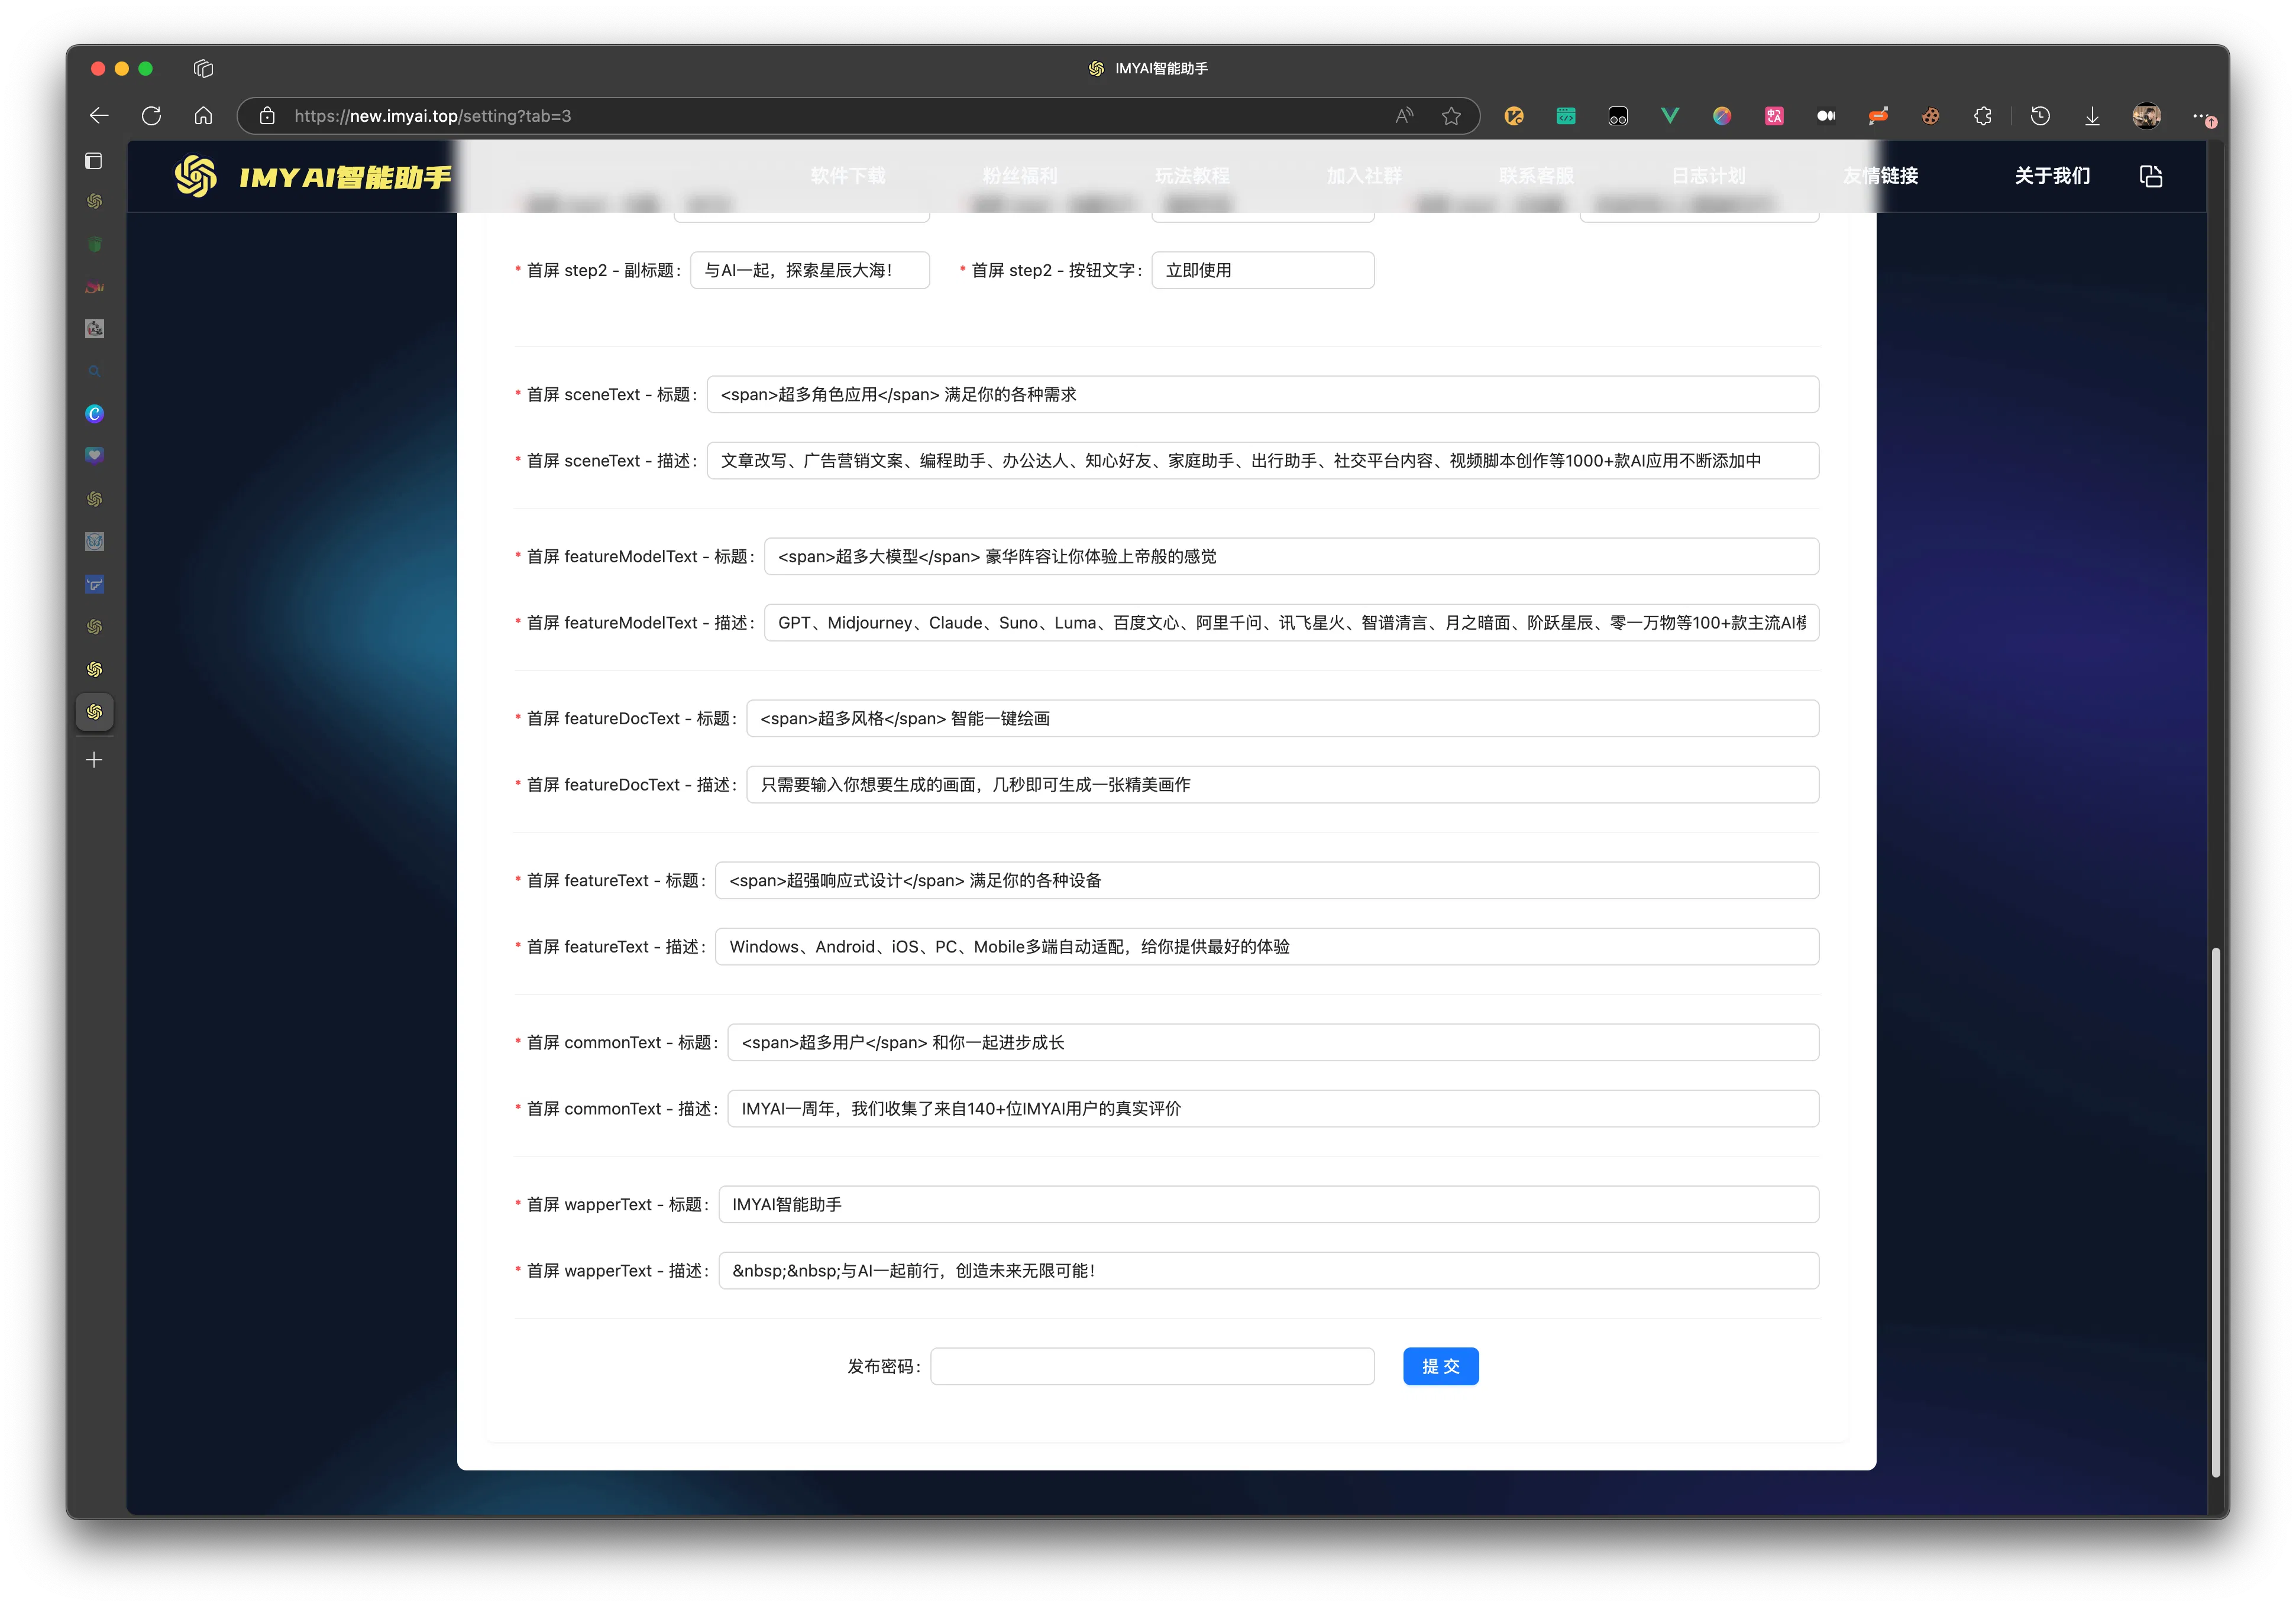Switch to the blue magnifier vertical tab

94,372
